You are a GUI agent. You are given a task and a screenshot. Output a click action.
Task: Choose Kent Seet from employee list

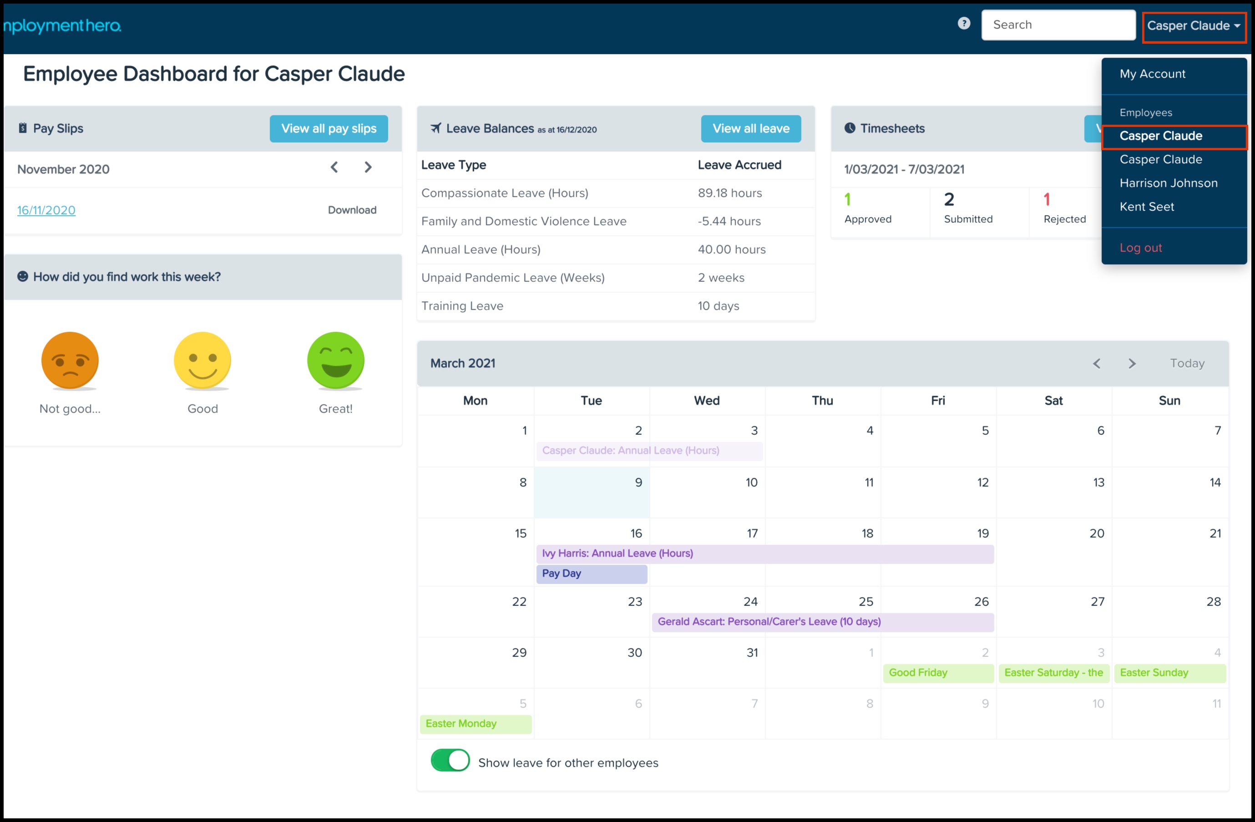coord(1146,207)
